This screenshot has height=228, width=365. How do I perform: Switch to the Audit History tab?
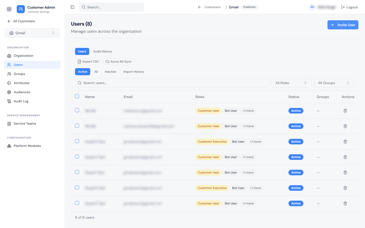point(103,51)
